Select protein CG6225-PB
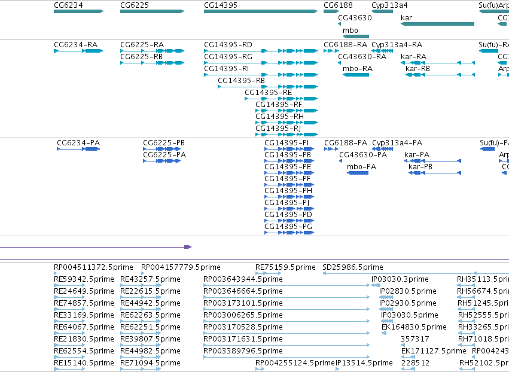The image size is (509, 372). point(164,143)
